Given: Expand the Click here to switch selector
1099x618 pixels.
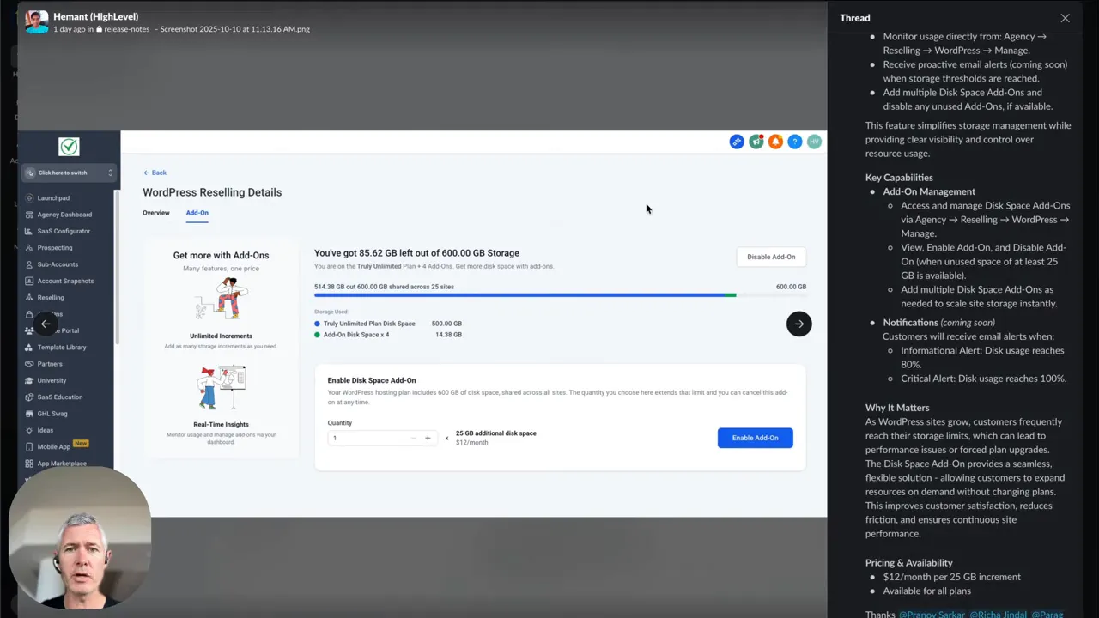Looking at the screenshot, I should [69, 173].
